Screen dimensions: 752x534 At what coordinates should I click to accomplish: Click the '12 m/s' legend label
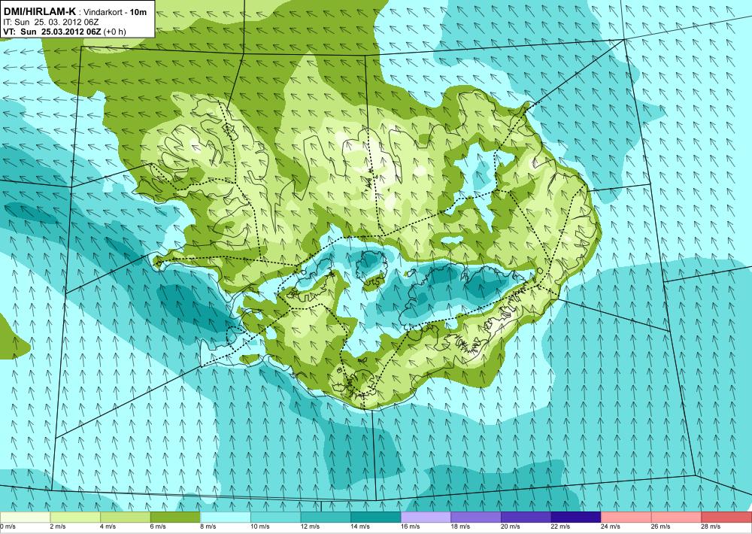pyautogui.click(x=310, y=526)
